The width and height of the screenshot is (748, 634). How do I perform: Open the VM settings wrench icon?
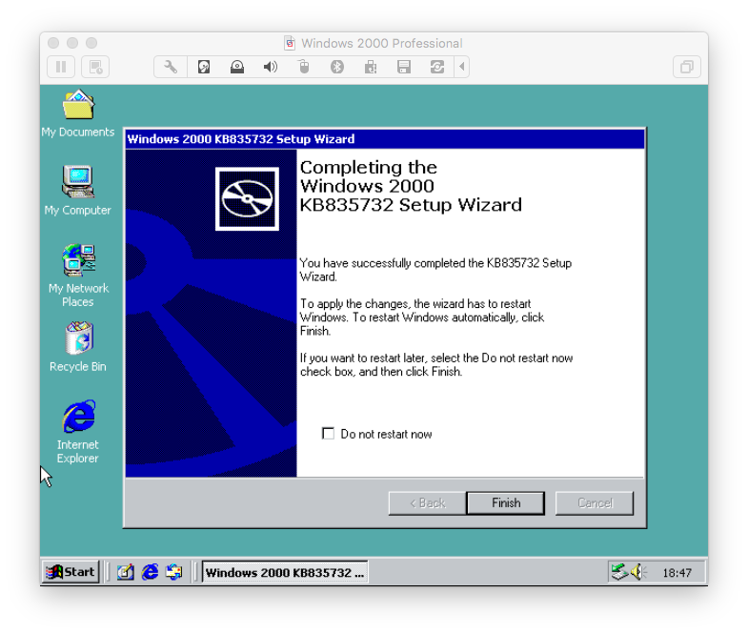tap(171, 67)
